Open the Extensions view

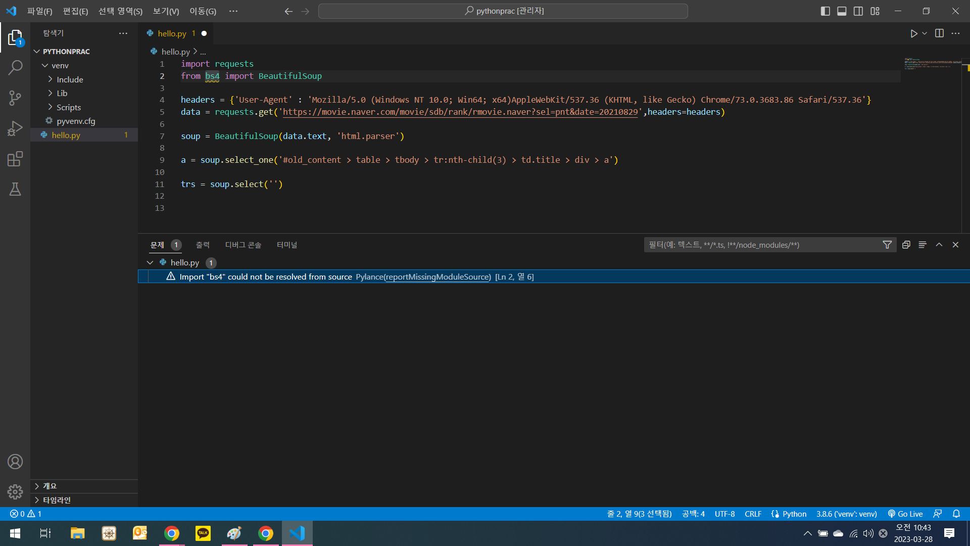tap(15, 159)
